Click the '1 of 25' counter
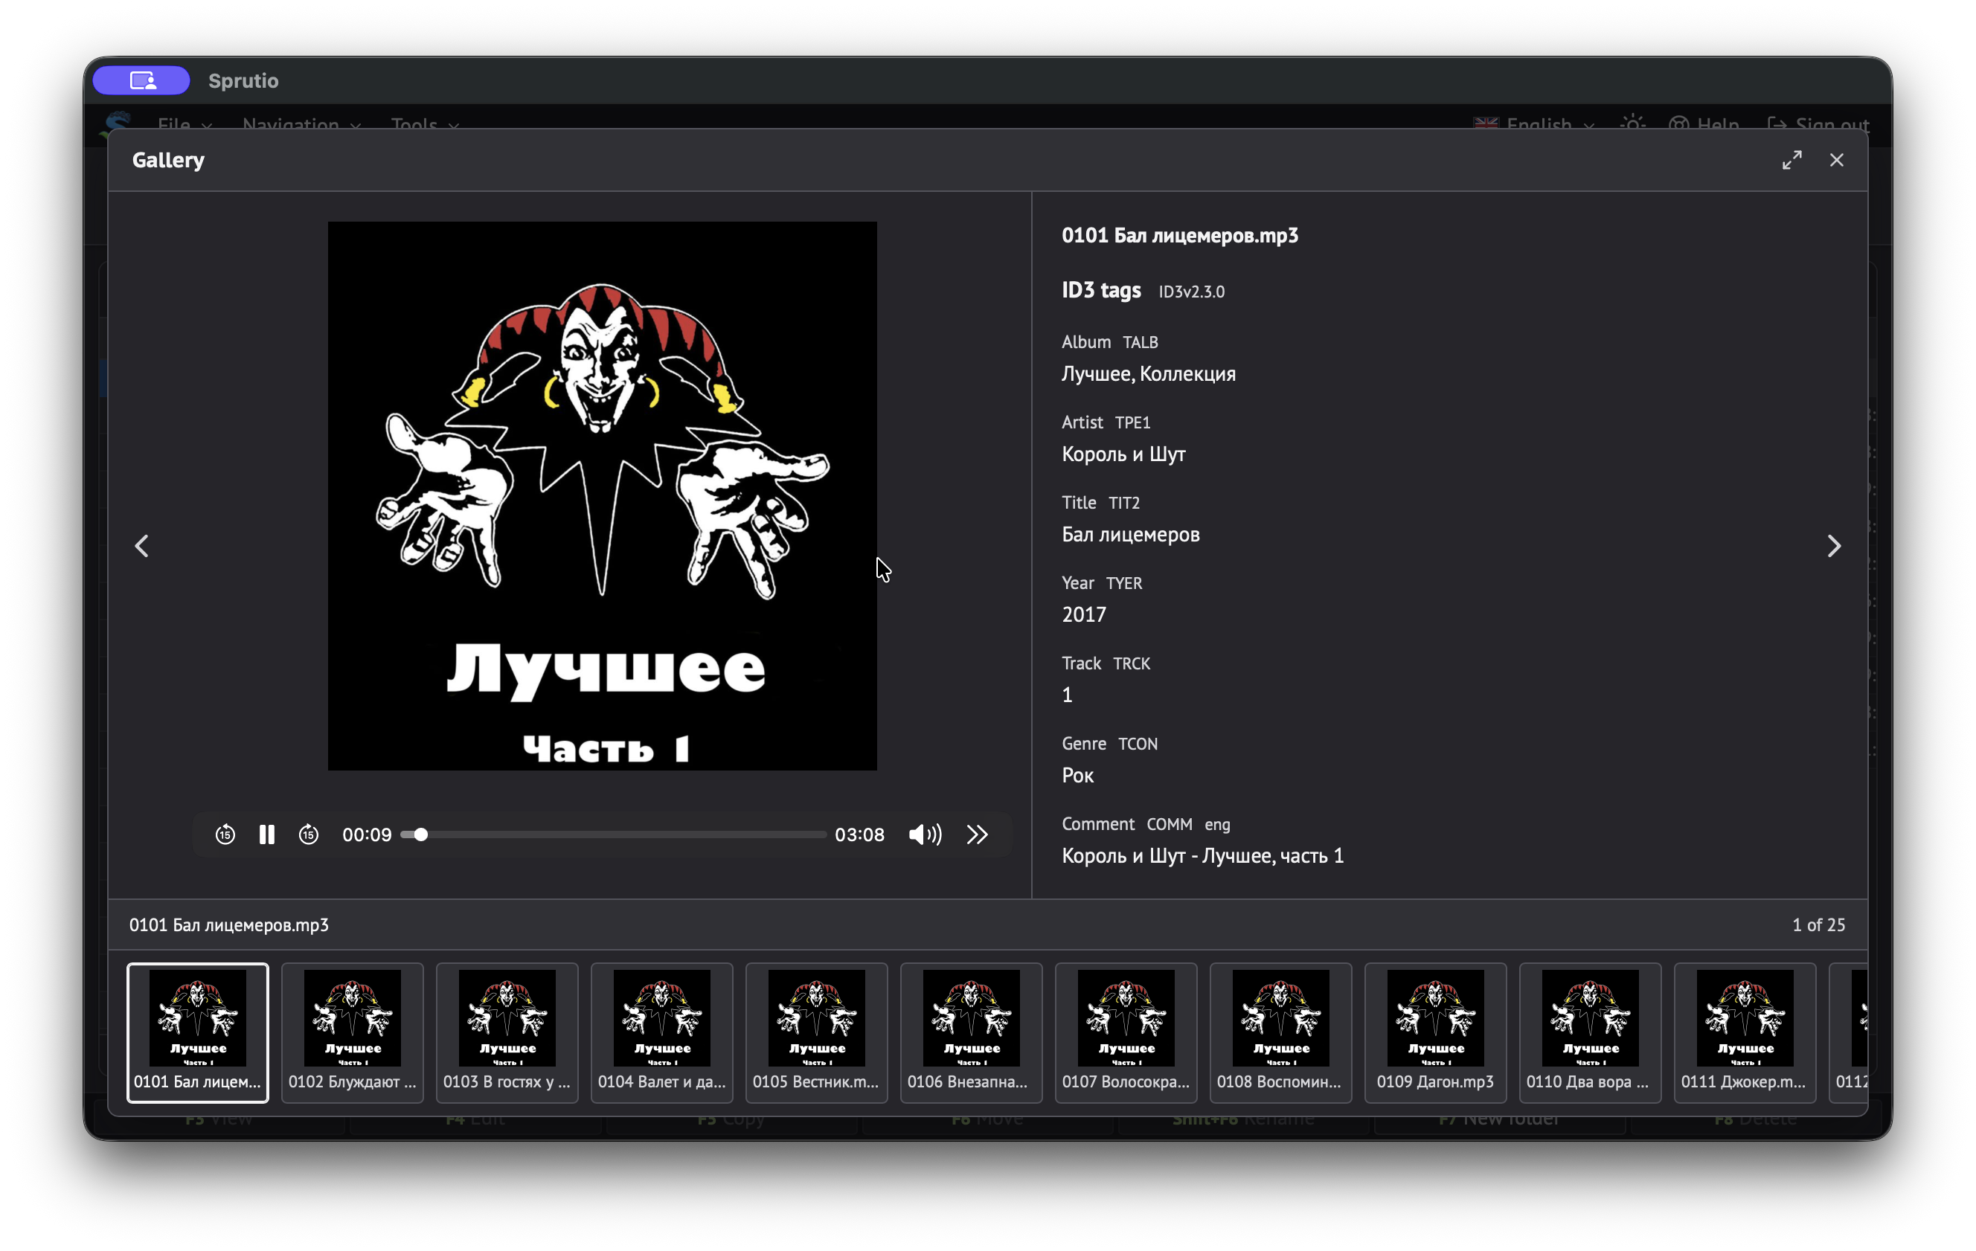 point(1818,924)
